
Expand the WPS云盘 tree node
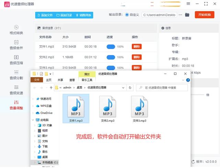coord(33,106)
